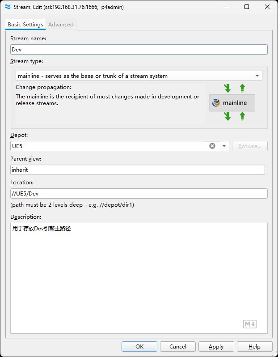Screen dimensions: 278x357
Task: Dismiss the dialog with the Cancel button
Action: click(x=178, y=347)
